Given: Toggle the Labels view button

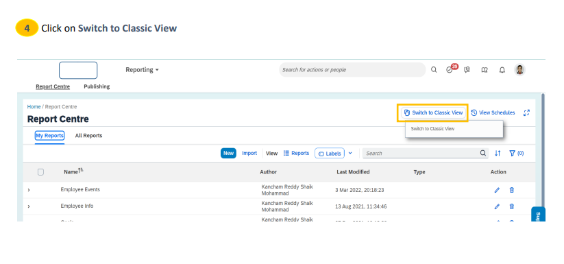Looking at the screenshot, I should [330, 153].
